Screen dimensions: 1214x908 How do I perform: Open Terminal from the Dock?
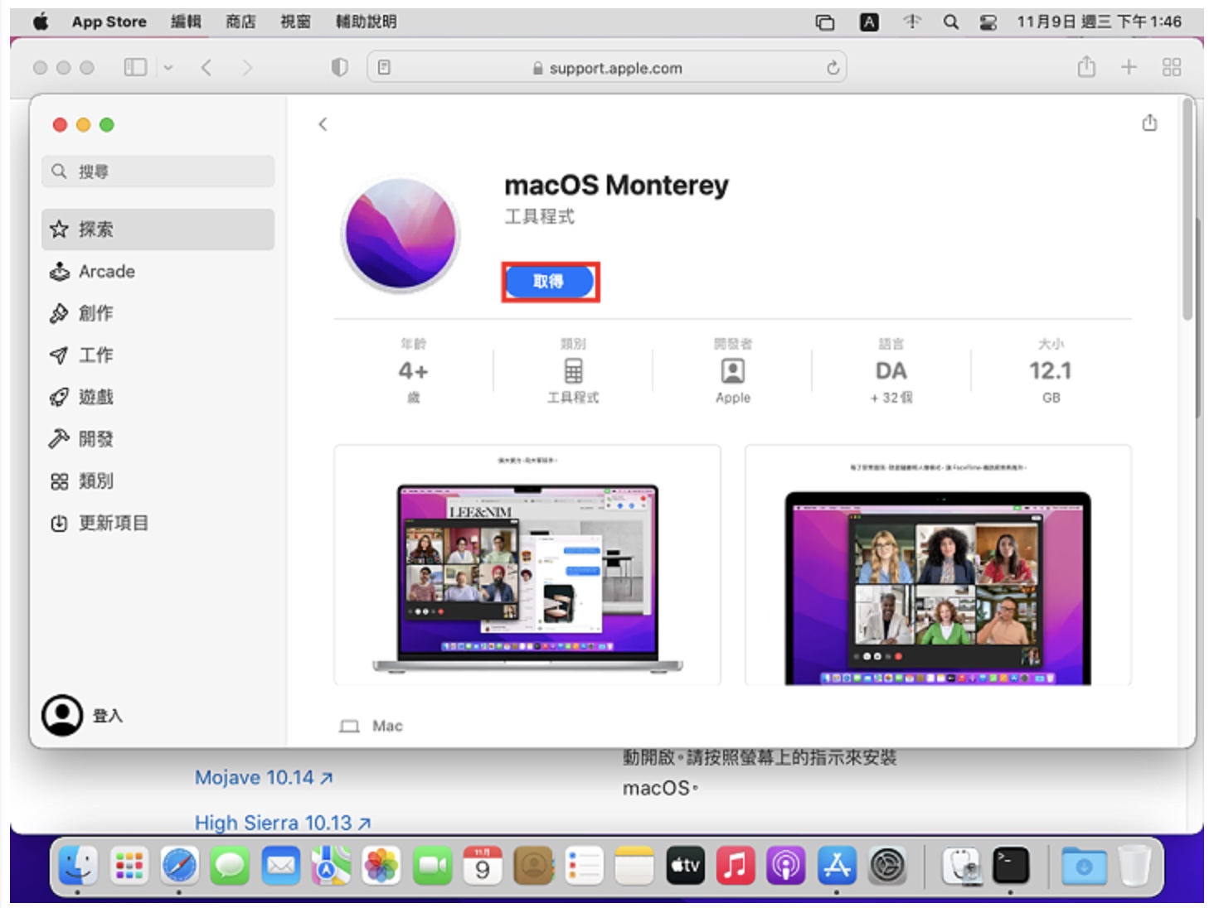[1011, 867]
